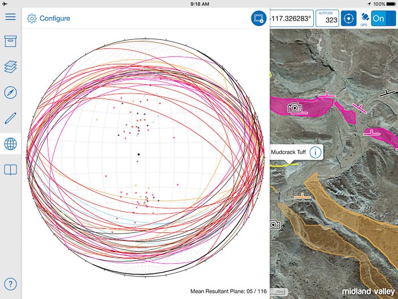Viewport: 398px width, 299px height.
Task: Open the layers panel icon
Action: coord(10,67)
